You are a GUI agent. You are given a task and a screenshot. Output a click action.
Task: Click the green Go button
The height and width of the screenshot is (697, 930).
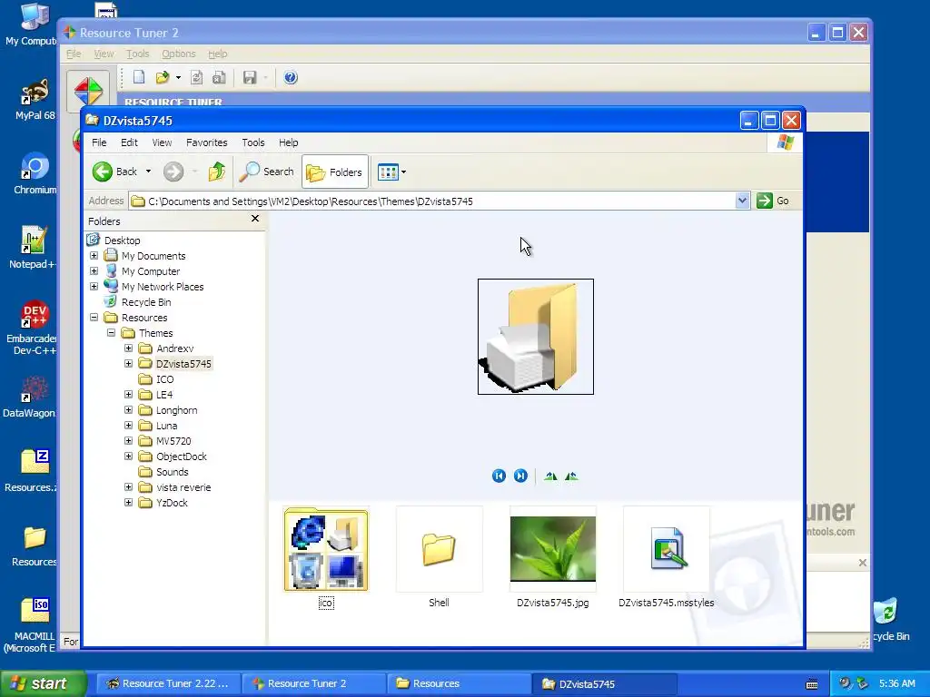point(773,201)
